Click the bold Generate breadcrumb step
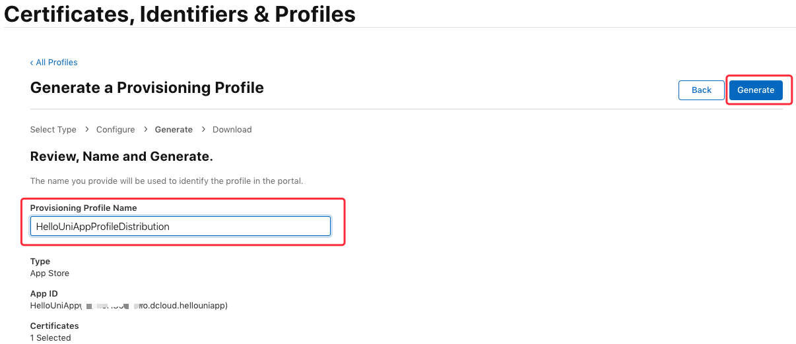 [x=174, y=130]
